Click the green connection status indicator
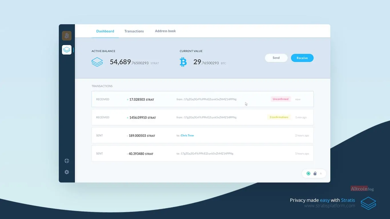390x219 pixels. pos(308,173)
